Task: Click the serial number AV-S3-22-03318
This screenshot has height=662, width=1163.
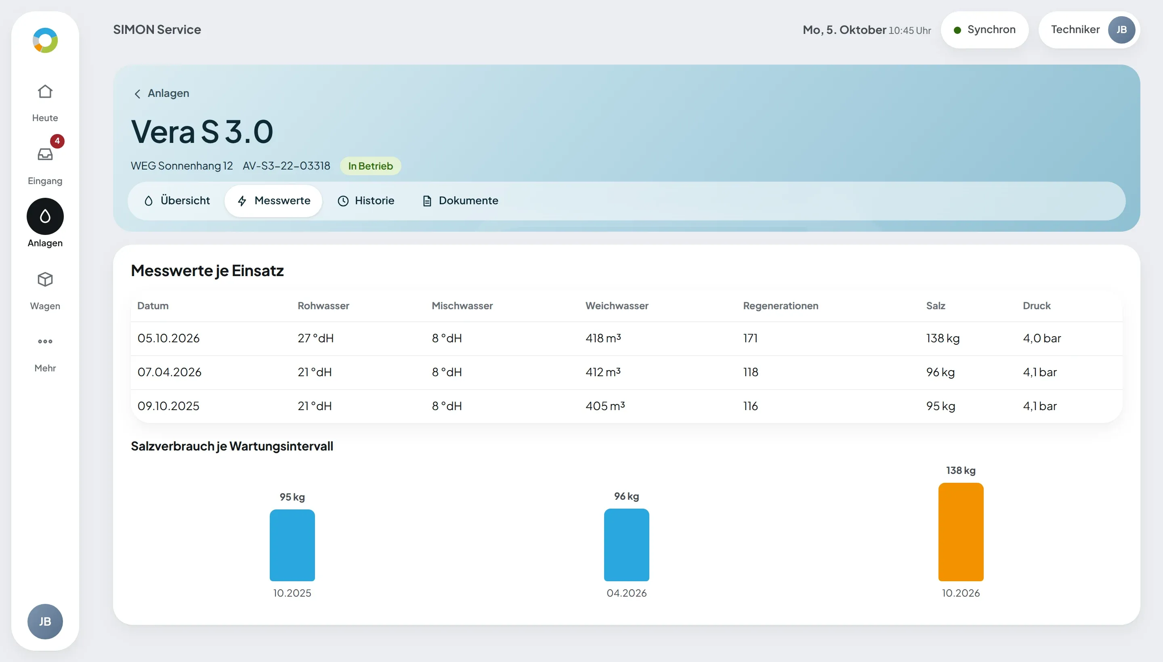Action: point(287,166)
